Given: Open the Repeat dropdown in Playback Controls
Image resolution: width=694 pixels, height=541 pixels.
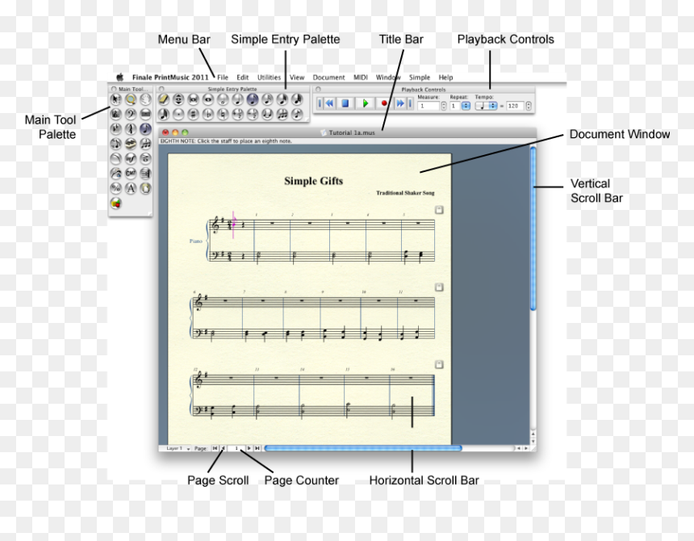Looking at the screenshot, I should (466, 106).
